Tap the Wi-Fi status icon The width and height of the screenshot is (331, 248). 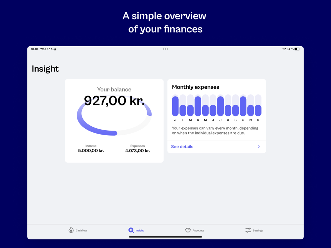tap(284, 49)
